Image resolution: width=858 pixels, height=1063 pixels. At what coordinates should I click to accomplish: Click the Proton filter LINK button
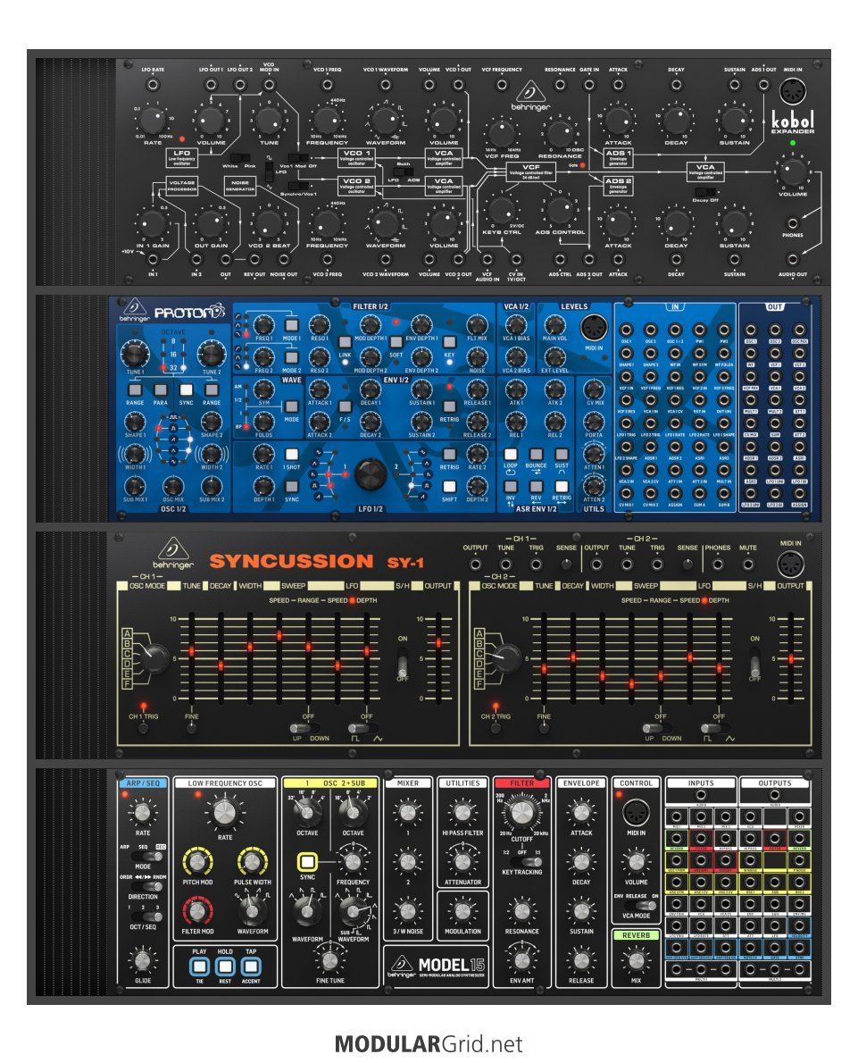(x=345, y=342)
